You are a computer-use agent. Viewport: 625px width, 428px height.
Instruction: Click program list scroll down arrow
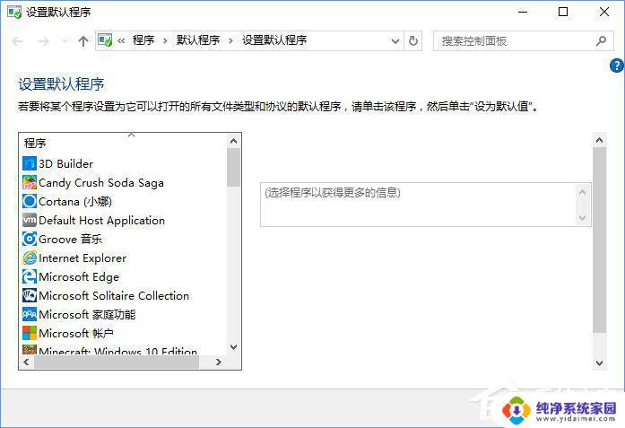(x=233, y=347)
